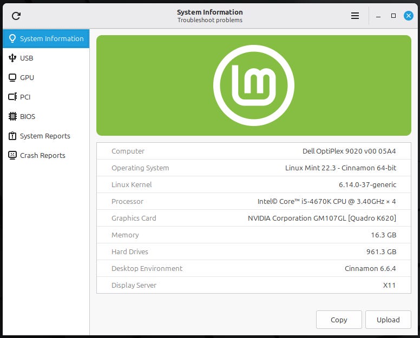
Task: Click the BIOS chip icon in sidebar
Action: [12, 116]
